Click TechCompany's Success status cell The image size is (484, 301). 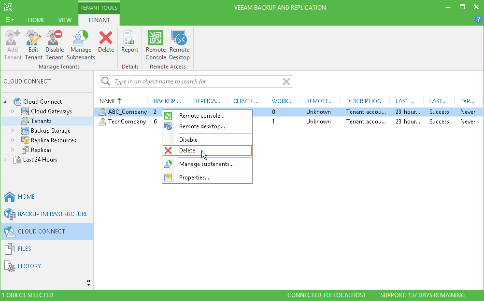coord(439,122)
